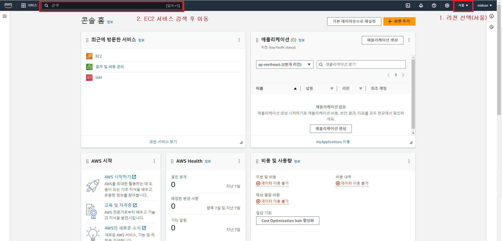
Task: Open the settings gear icon
Action: point(447,5)
